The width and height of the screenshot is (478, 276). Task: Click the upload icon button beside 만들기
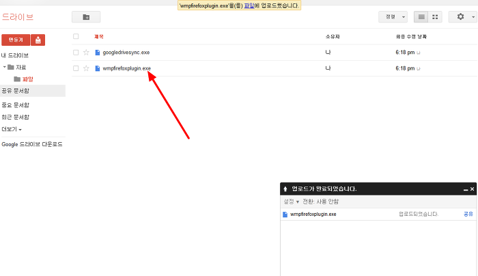(38, 40)
